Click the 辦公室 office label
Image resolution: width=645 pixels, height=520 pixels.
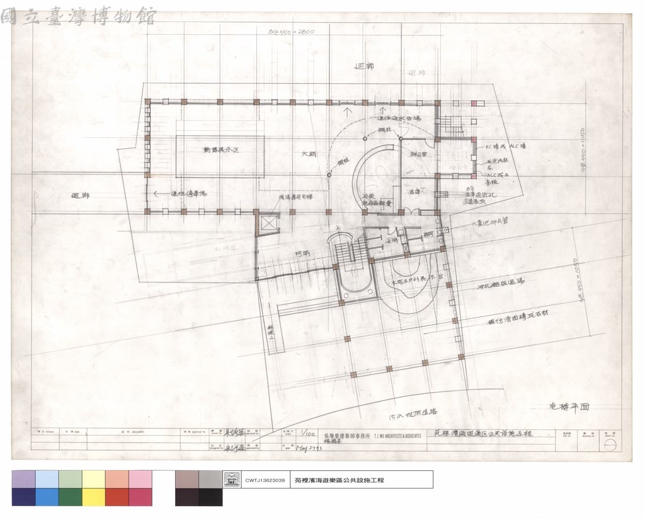coord(418,154)
